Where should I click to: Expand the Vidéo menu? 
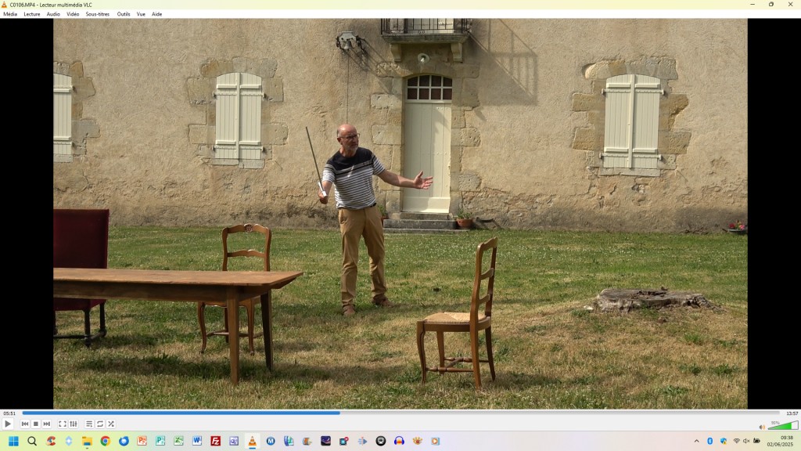pos(73,14)
